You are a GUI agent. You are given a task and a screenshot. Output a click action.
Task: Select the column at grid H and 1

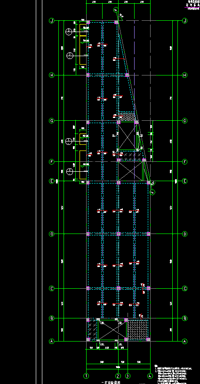pyautogui.click(x=88, y=75)
